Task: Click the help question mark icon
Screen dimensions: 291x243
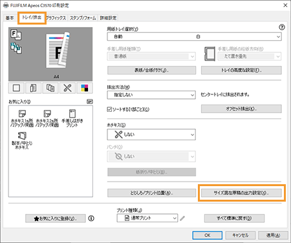Action: click(x=282, y=27)
